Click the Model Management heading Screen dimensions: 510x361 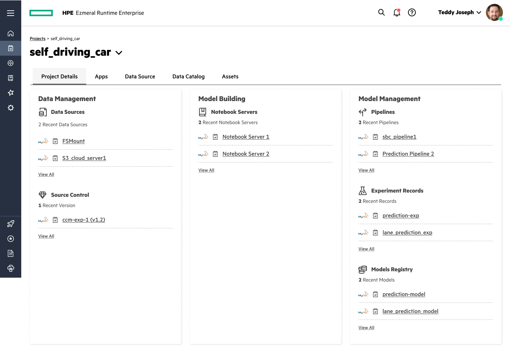(x=389, y=99)
